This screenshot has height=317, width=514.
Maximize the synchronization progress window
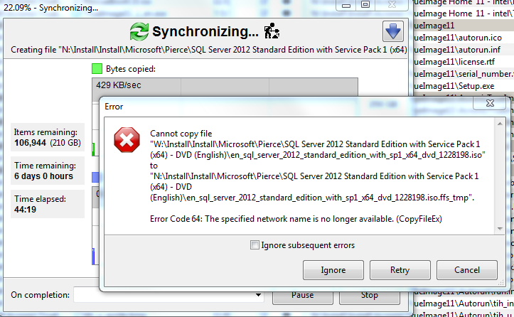[x=366, y=5]
